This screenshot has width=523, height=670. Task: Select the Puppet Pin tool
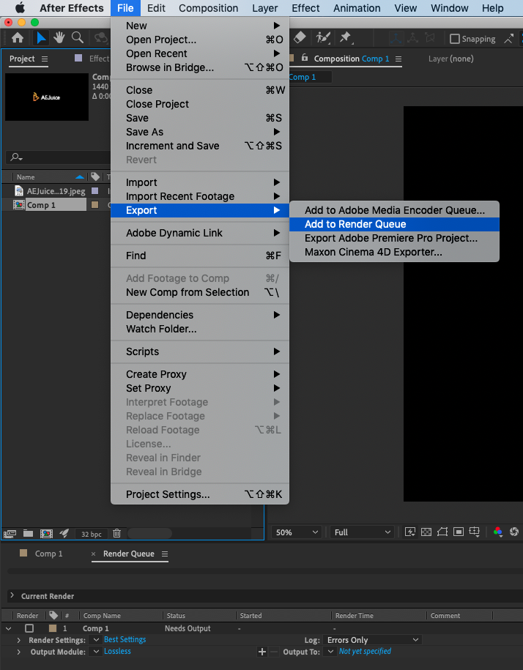pyautogui.click(x=345, y=38)
